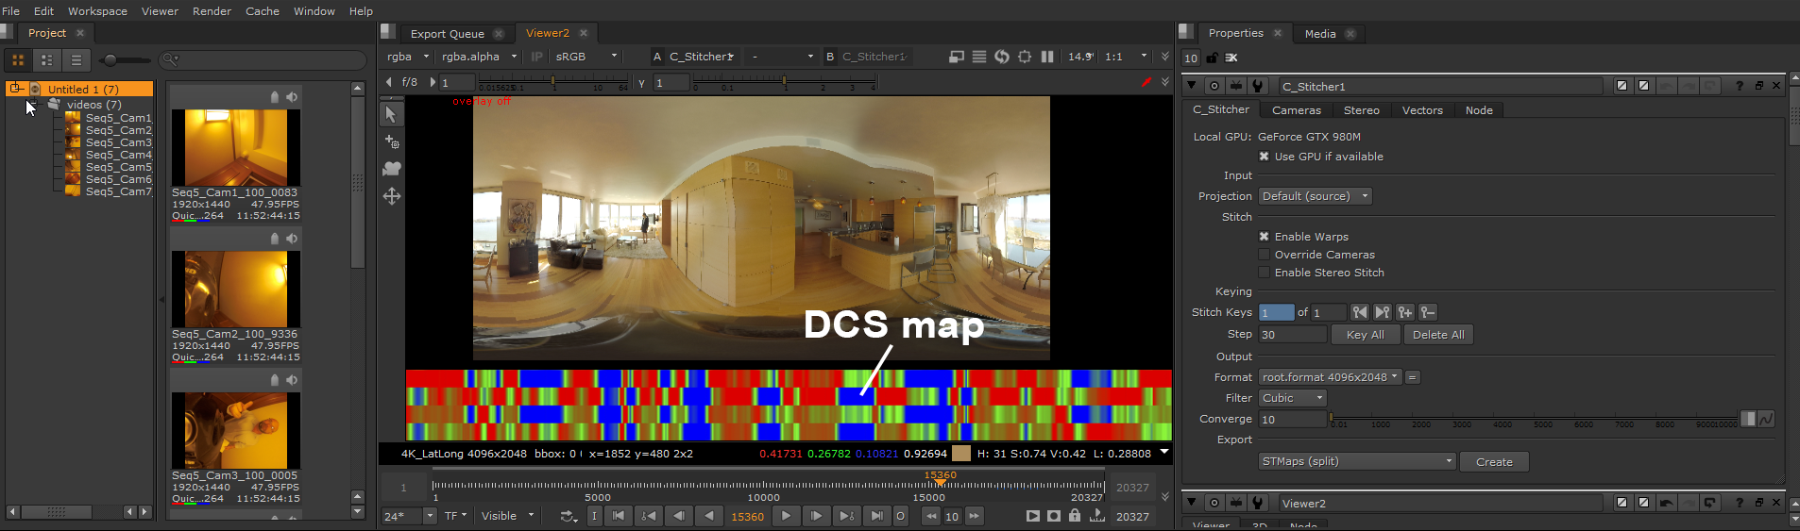Open the rgba.alpha channel dropdown
Screen dimensions: 1800x531
click(x=479, y=57)
